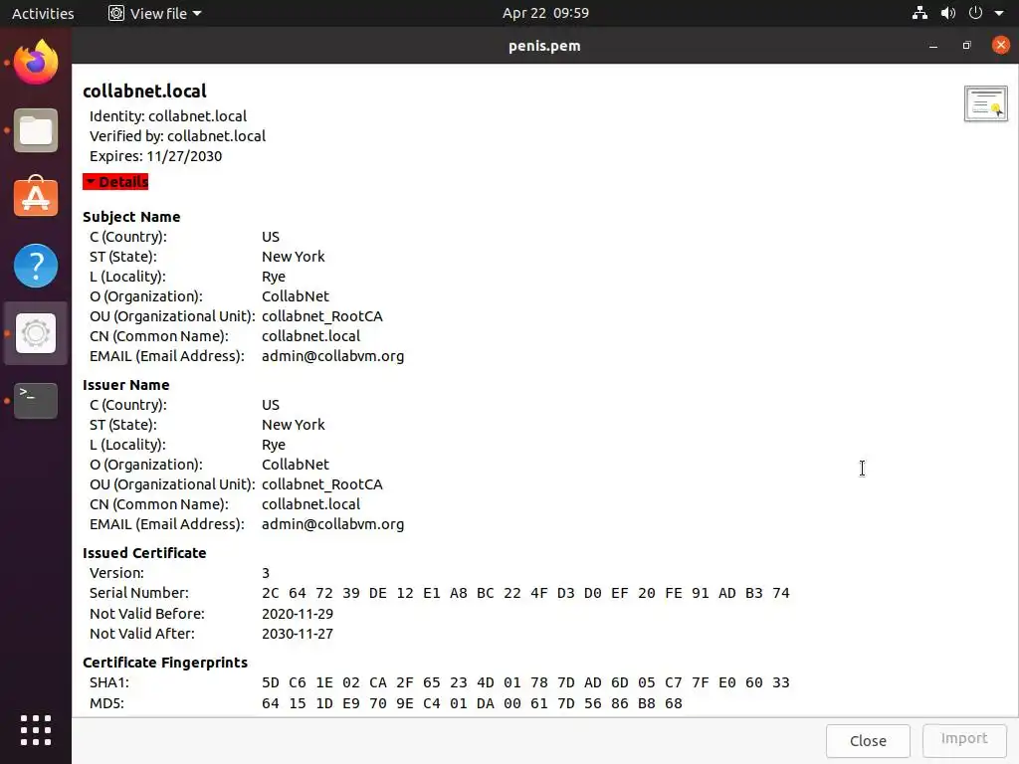Viewport: 1019px width, 764px height.
Task: Open the Terminal dock icon
Action: (x=36, y=400)
